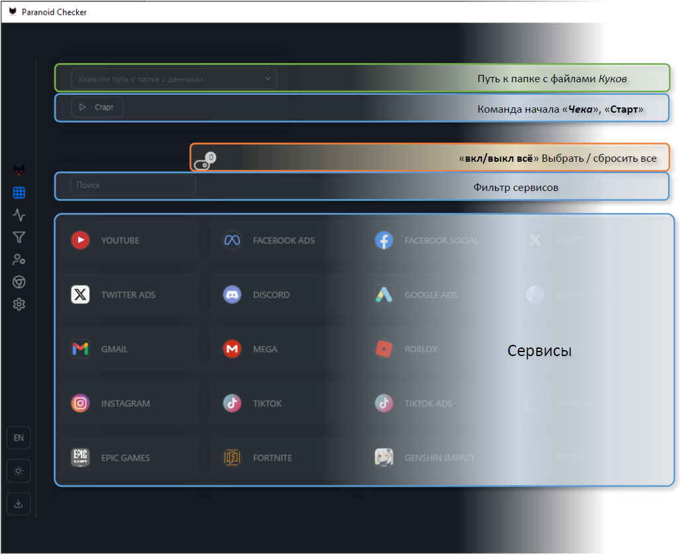The width and height of the screenshot is (680, 555).
Task: Open the grid services view in sidebar
Action: pyautogui.click(x=19, y=193)
